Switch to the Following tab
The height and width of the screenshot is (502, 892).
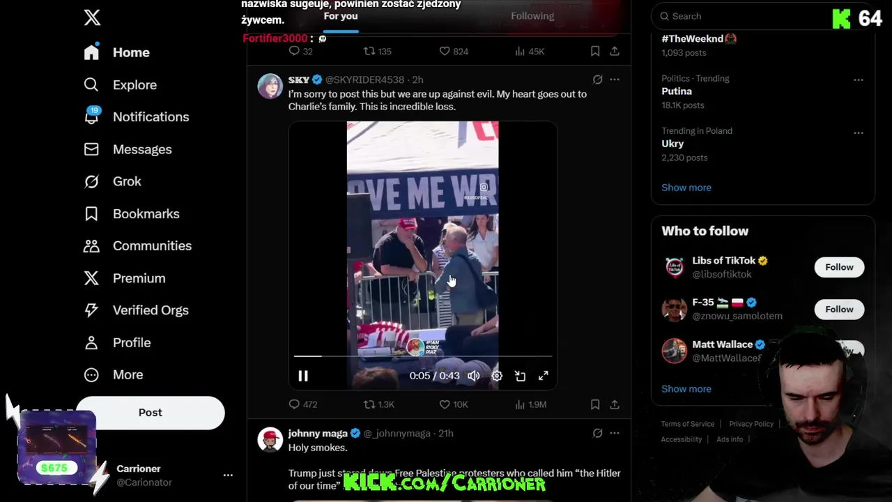click(532, 16)
